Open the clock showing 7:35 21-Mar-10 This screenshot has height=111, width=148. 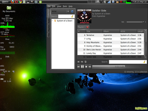click(139, 2)
